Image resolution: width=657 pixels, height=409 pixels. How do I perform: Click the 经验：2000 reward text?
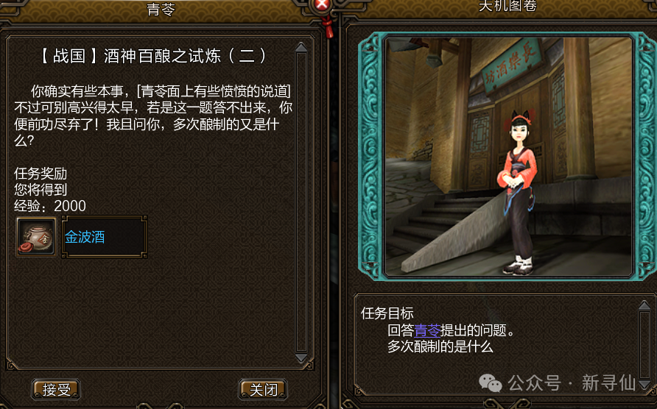pyautogui.click(x=50, y=206)
